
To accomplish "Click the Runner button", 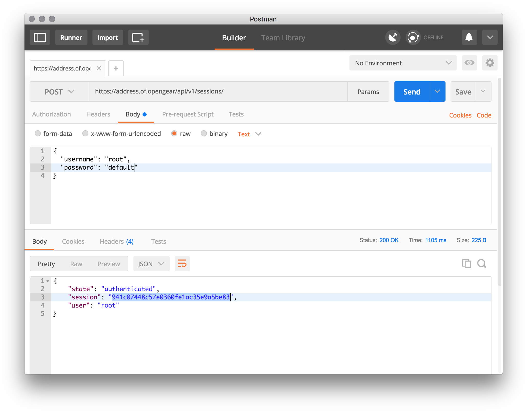I will pos(71,38).
